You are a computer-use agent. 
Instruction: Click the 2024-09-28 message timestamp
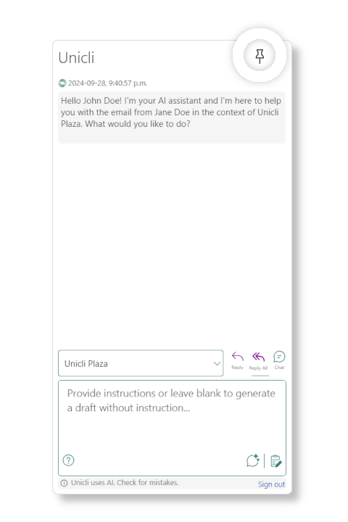point(107,83)
